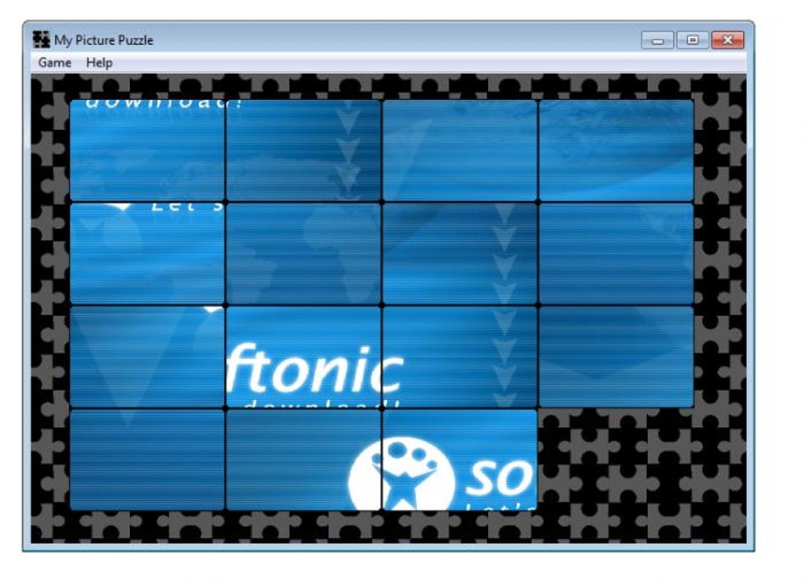This screenshot has width=804, height=586.
Task: Click the top-row tile with downward arrows
Action: pyautogui.click(x=303, y=151)
